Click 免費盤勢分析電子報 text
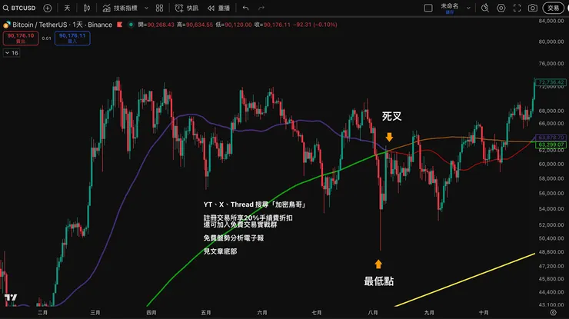 click(233, 238)
